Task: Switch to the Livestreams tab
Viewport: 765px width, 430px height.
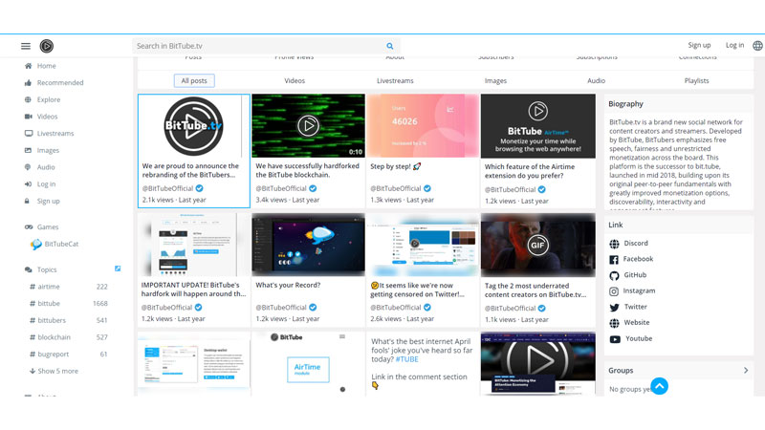Action: pos(395,81)
